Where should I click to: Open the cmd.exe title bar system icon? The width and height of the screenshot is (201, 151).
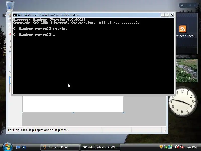[15, 15]
